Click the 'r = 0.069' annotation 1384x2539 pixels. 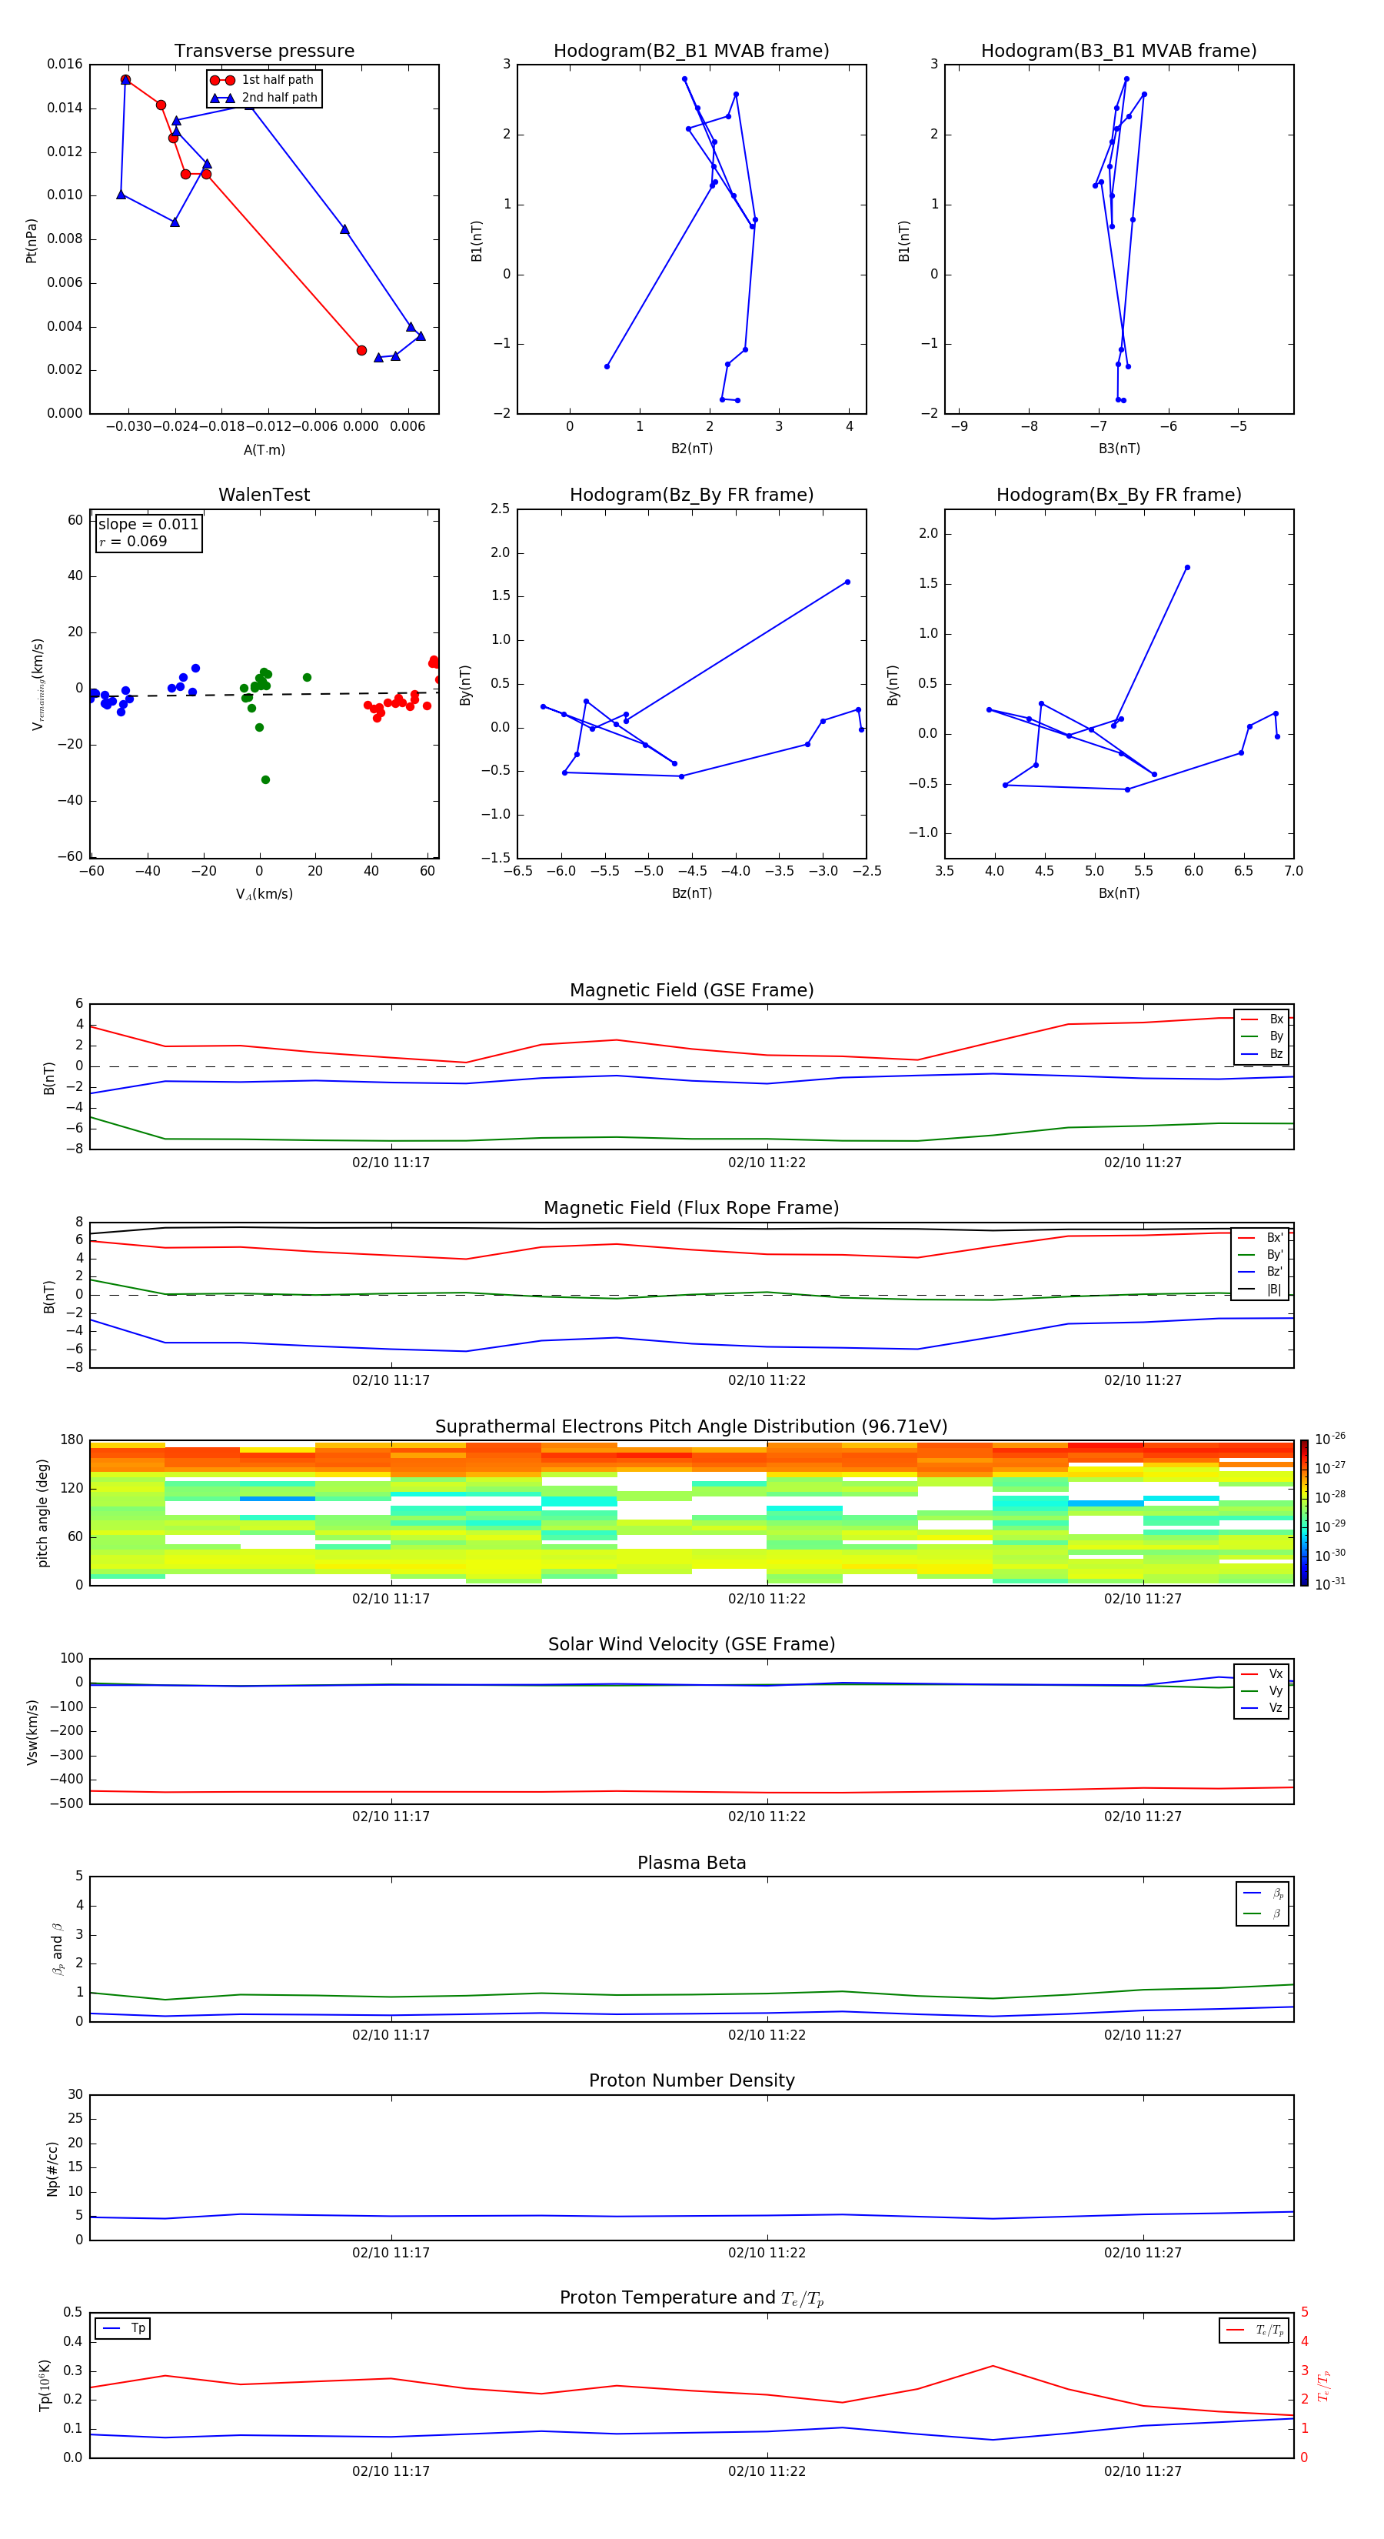[133, 541]
